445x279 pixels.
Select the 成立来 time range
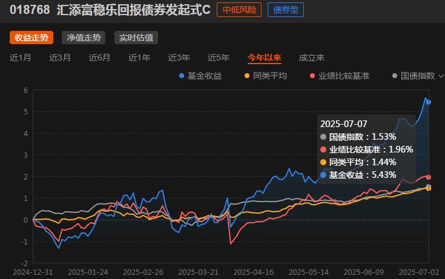pyautogui.click(x=312, y=57)
